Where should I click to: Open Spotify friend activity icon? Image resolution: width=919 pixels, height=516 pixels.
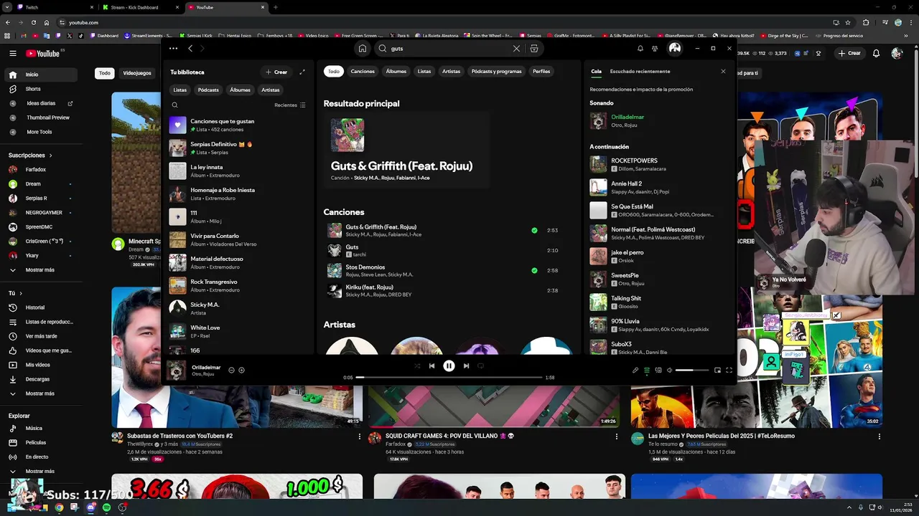(x=655, y=49)
